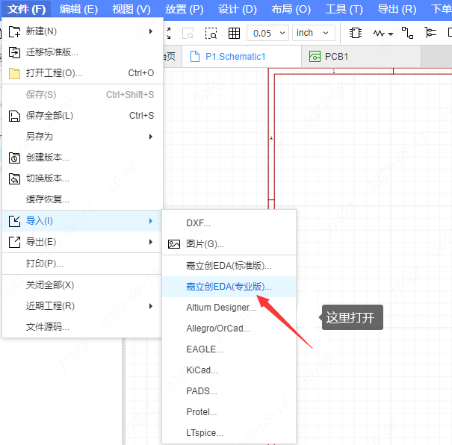The image size is (452, 445).
Task: Open the 设计 (D) menu
Action: 238,10
